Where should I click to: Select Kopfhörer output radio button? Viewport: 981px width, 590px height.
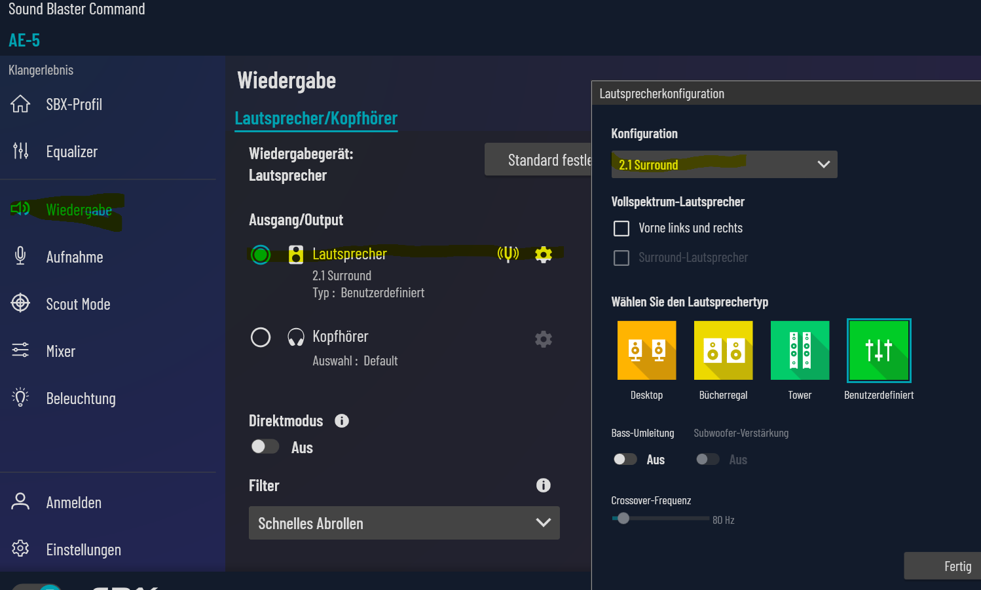click(261, 337)
